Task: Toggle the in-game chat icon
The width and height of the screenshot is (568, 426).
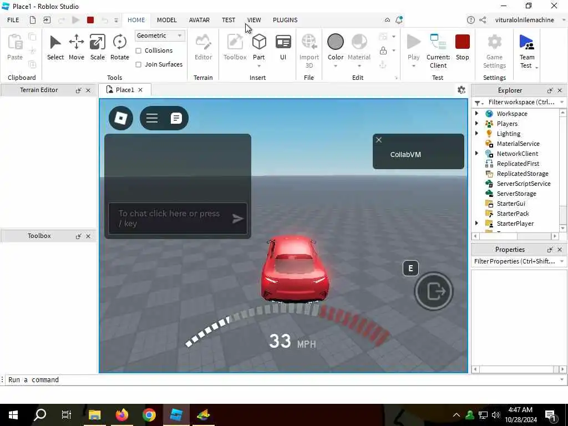Action: coord(176,118)
